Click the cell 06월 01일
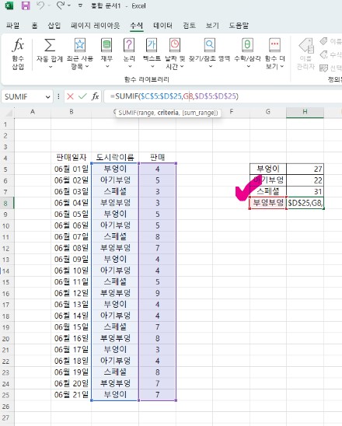 [72, 169]
